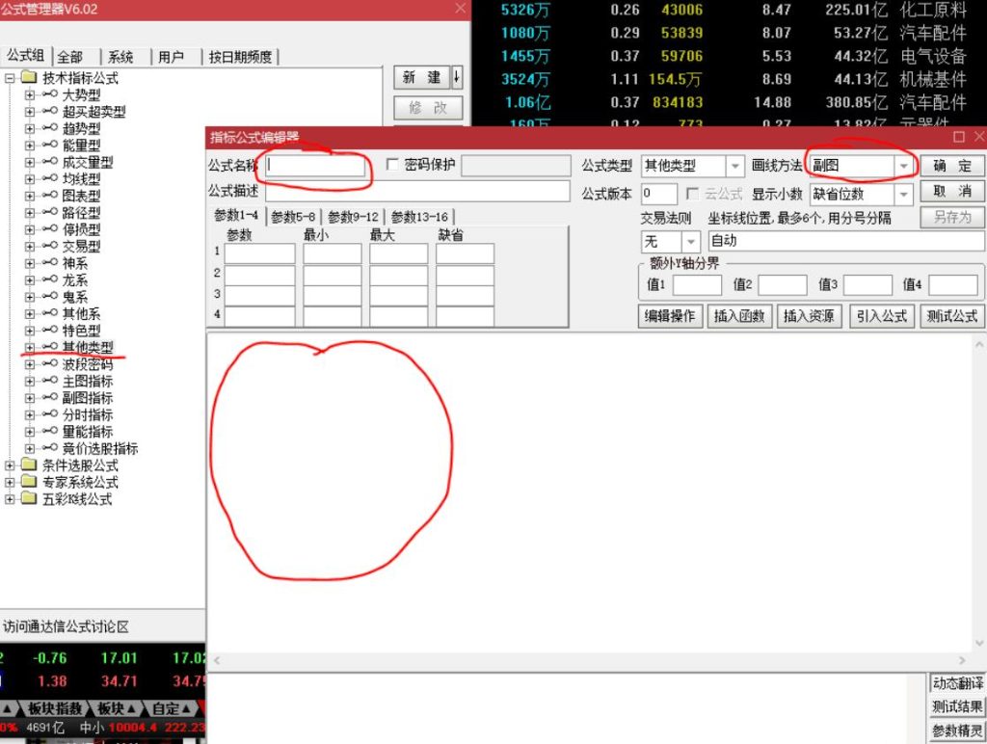Open the 公式类型 dropdown

(734, 167)
